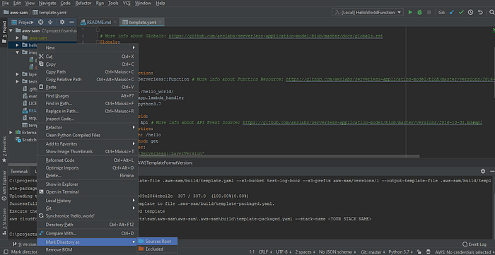
Task: Close the template.yaml tab
Action: [x=161, y=22]
